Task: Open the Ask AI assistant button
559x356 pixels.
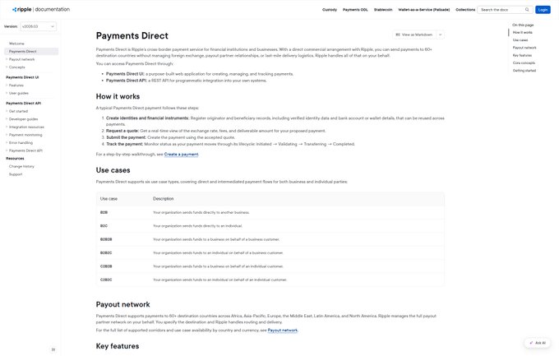Action: (x=538, y=343)
